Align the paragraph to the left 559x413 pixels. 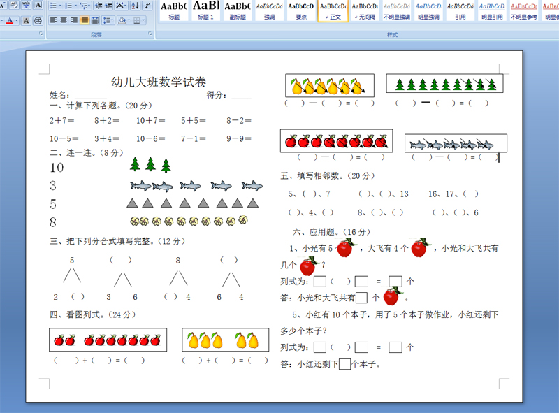tap(53, 21)
